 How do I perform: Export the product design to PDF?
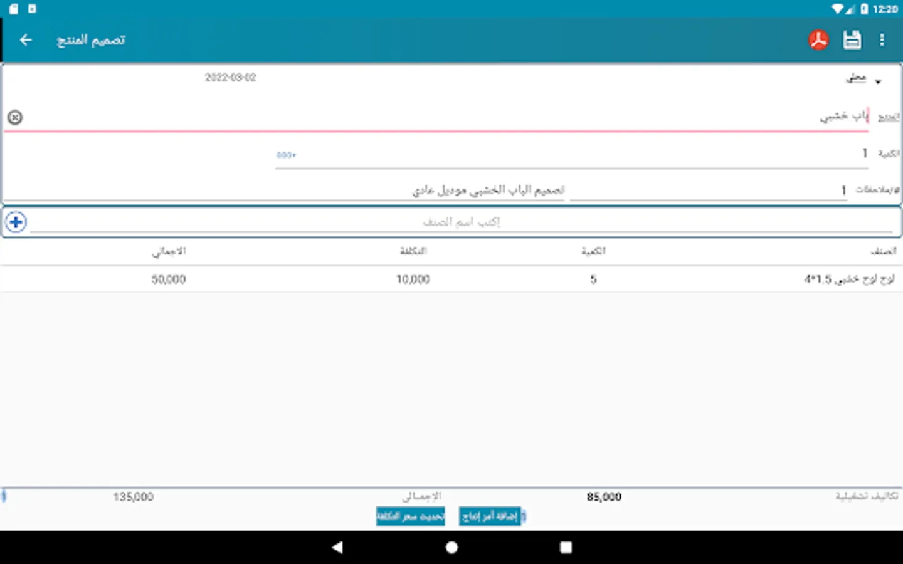click(x=818, y=40)
